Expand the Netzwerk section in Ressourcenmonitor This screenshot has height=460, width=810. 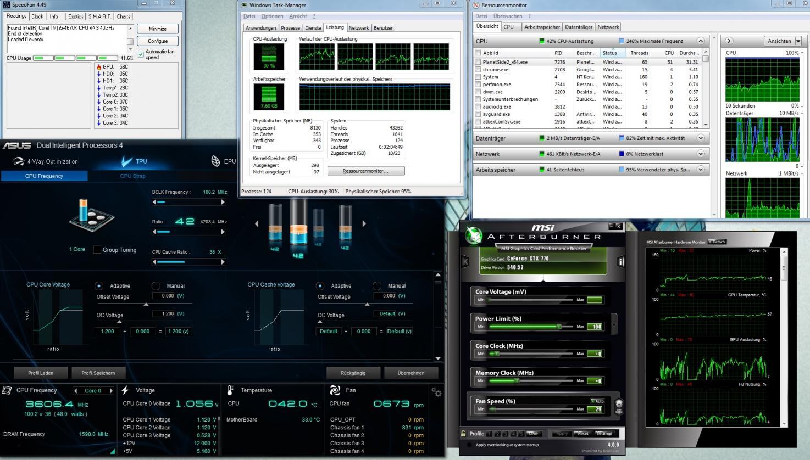(701, 154)
